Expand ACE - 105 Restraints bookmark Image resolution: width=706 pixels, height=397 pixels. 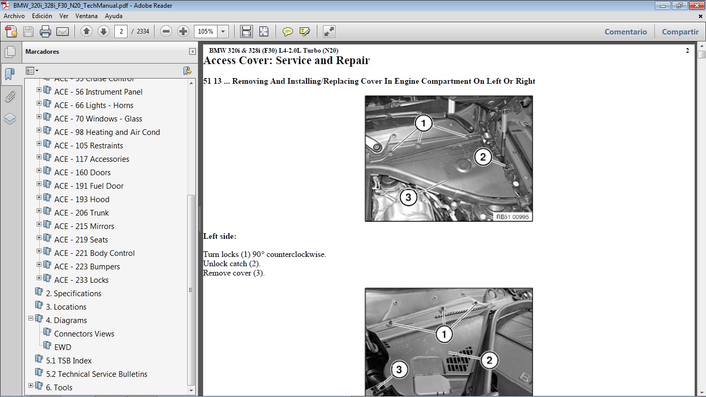coord(39,144)
